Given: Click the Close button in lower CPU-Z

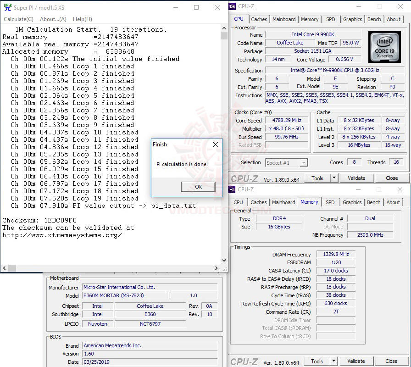Looking at the screenshot, I should point(391,361).
